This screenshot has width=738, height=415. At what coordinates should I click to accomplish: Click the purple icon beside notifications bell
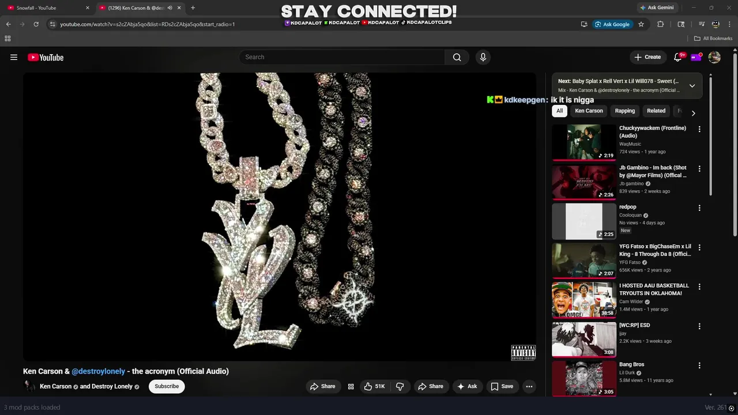coord(696,57)
